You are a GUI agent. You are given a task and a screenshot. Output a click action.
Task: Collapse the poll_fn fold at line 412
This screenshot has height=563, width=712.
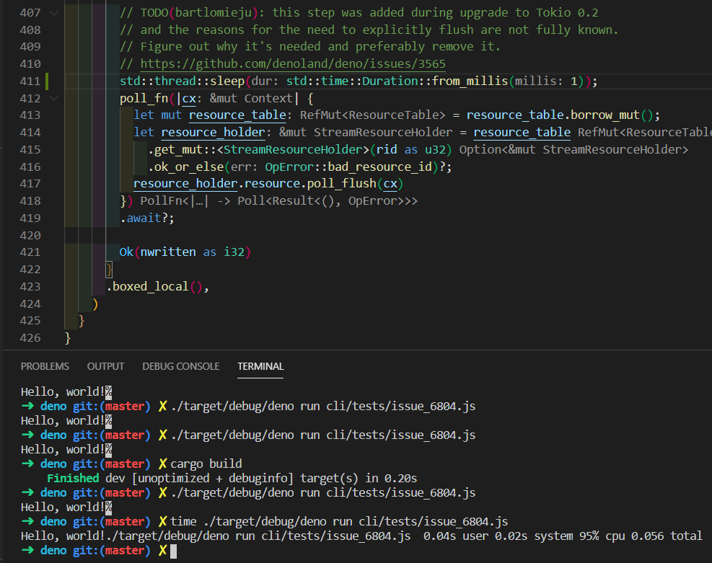(x=54, y=98)
